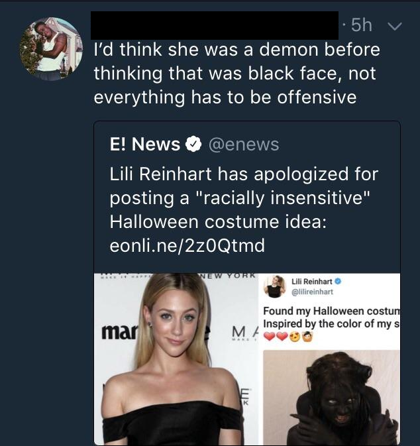Image resolution: width=420 pixels, height=446 pixels.
Task: Click the "not everything has to be offensive" text
Action: (225, 97)
